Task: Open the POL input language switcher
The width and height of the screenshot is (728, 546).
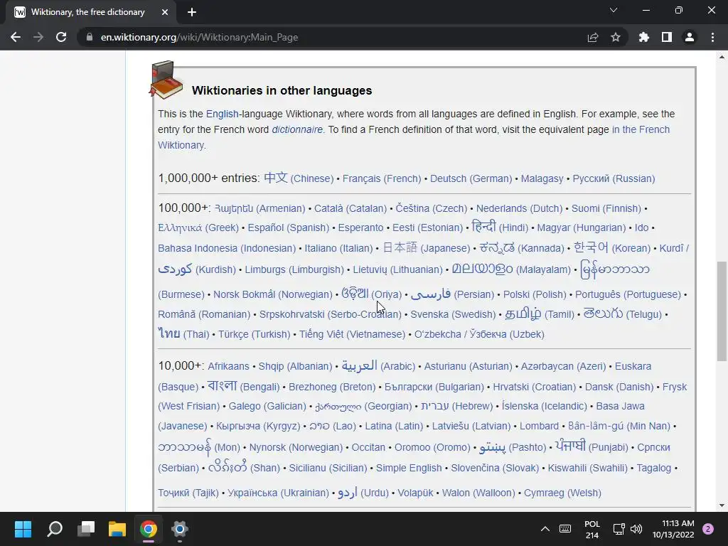Action: [x=592, y=529]
